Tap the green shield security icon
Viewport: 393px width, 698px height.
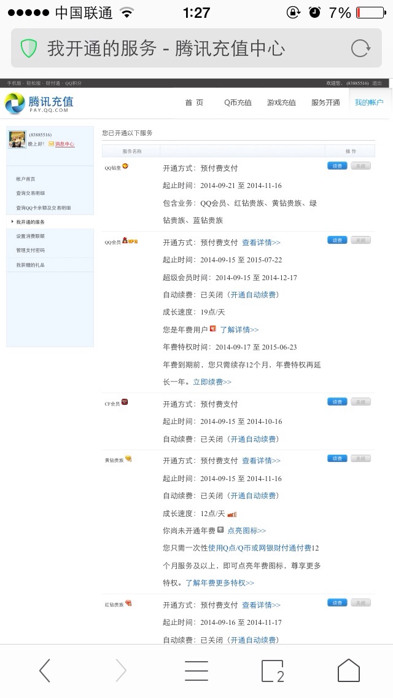coord(28,48)
